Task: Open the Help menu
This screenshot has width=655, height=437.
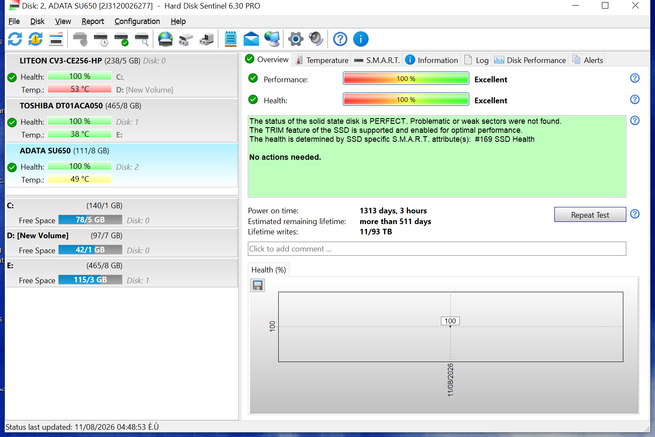Action: pos(178,21)
